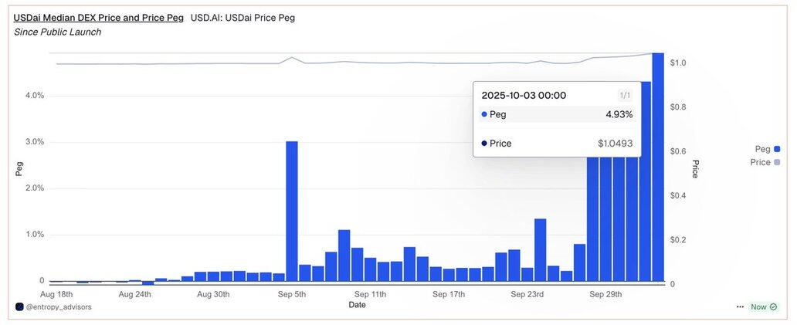Click the 1/1 page indicator in tooltip
The image size is (797, 325).
[626, 95]
